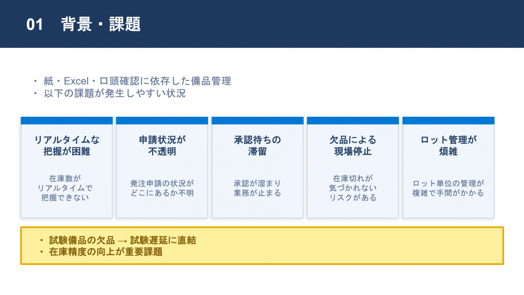Image resolution: width=524 pixels, height=295 pixels.
Task: Click the slide title 01 背景・課題
Action: [x=84, y=25]
